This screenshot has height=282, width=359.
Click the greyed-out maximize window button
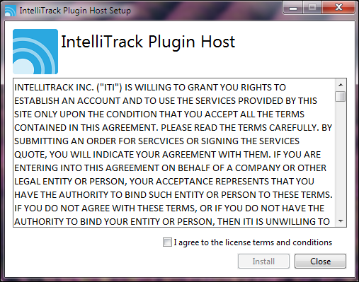point(312,8)
